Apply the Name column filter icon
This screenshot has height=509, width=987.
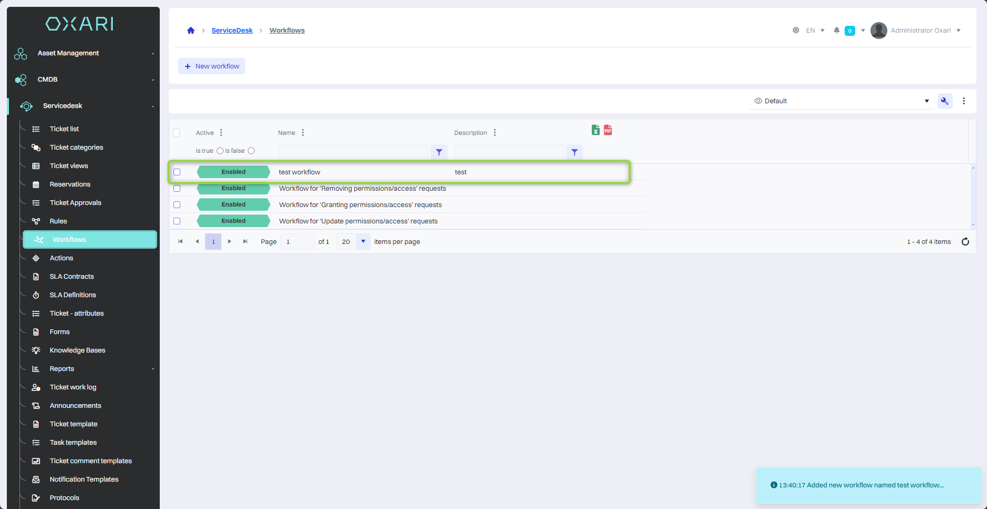(x=439, y=152)
